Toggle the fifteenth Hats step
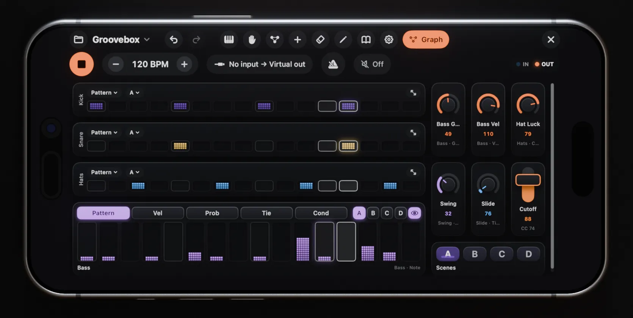 [x=390, y=186]
